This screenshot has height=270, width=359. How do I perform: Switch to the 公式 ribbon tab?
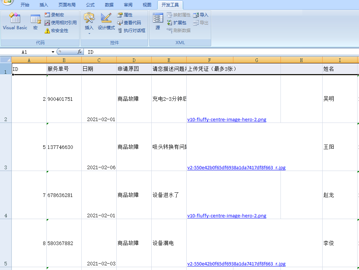[x=90, y=5]
